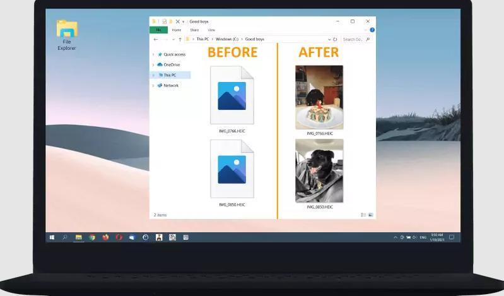This screenshot has width=504, height=296.
Task: Switch to the Home ribbon tab
Action: [x=177, y=30]
